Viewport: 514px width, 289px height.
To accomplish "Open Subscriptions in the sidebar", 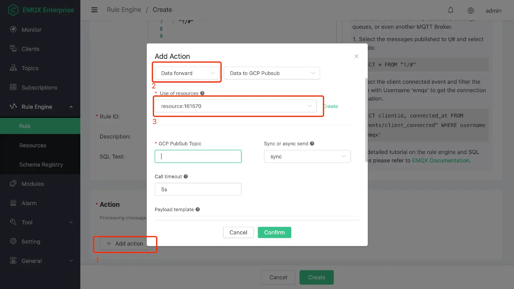I will [x=40, y=88].
